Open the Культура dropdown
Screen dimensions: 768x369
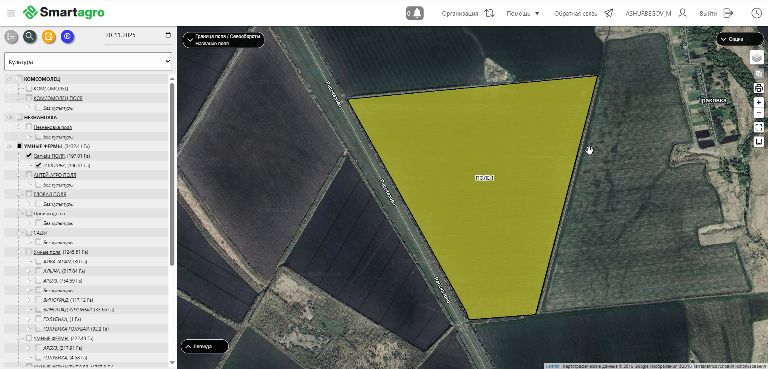click(x=88, y=62)
